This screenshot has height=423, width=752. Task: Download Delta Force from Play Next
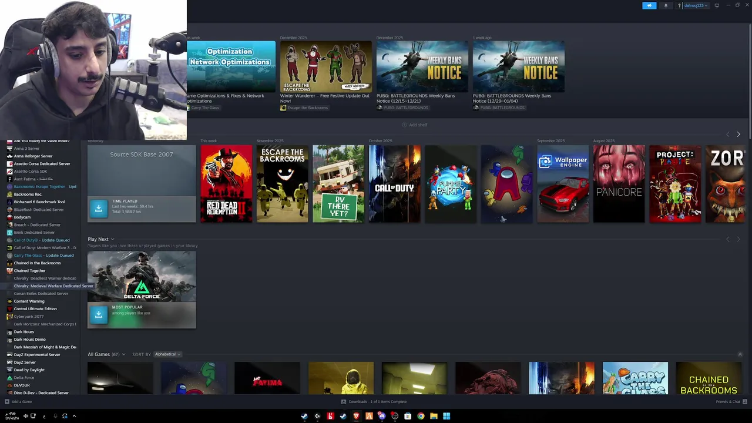(x=99, y=314)
